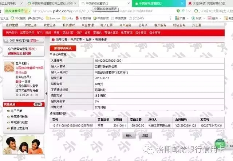Image resolution: width=233 pixels, height=161 pixels.
Task: Expand the dropdown next to 网银
Action: point(204,18)
